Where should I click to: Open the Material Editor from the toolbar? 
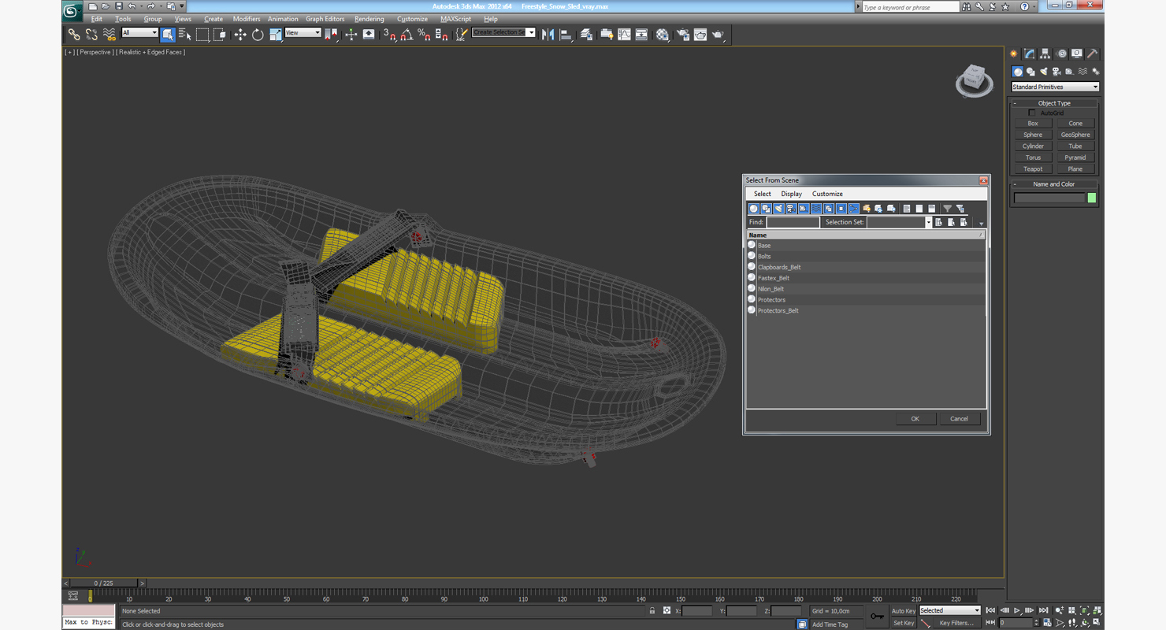point(663,35)
